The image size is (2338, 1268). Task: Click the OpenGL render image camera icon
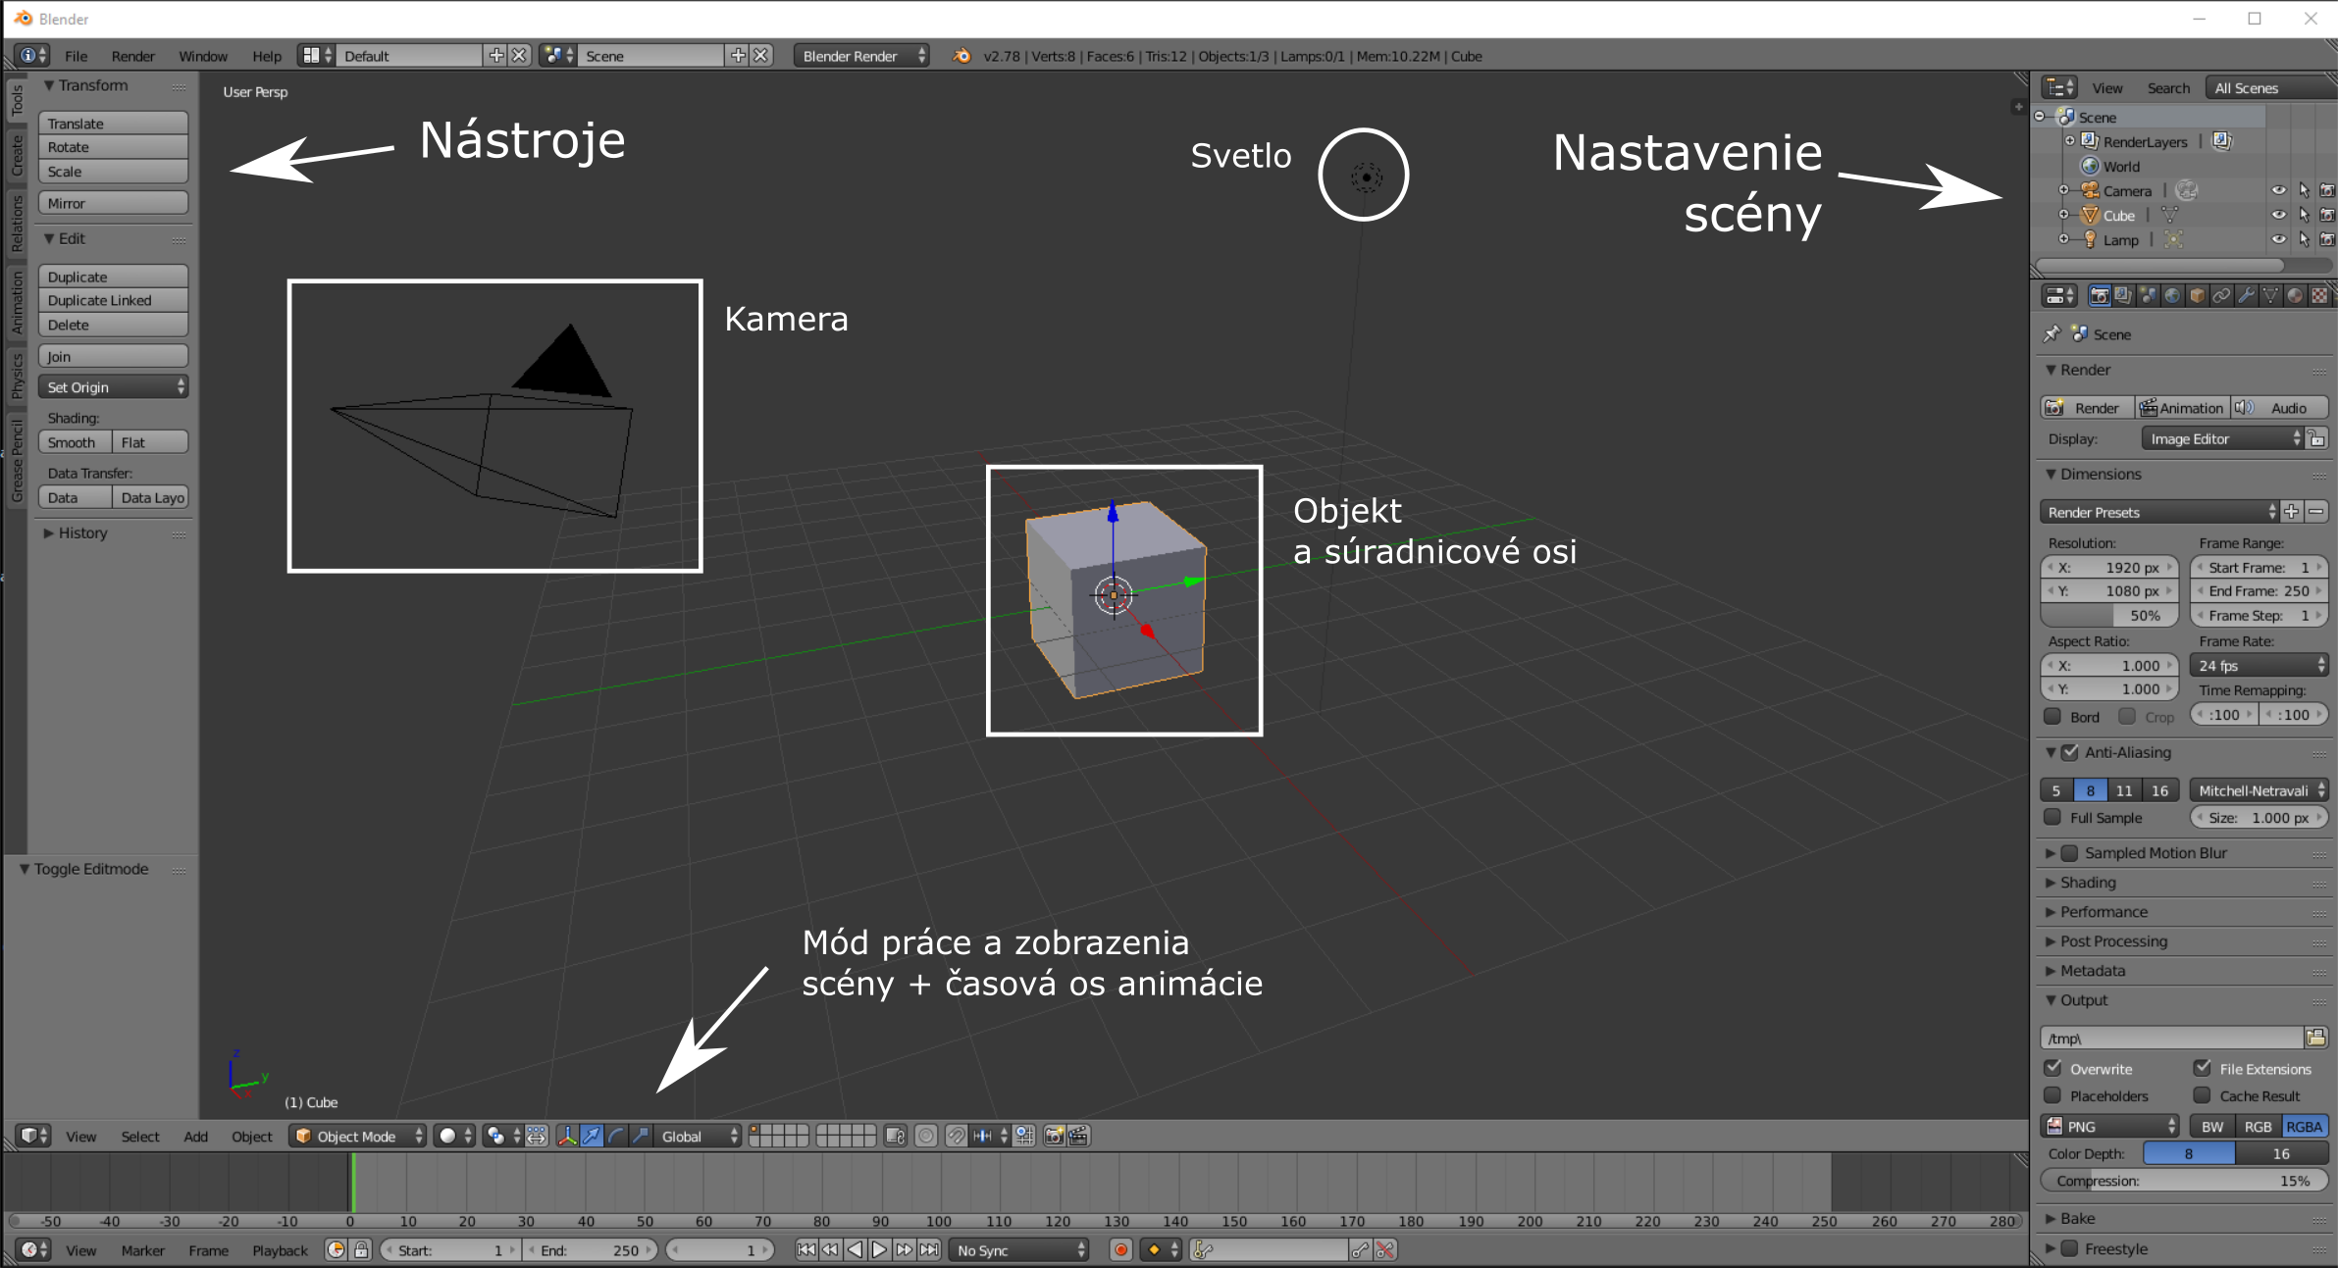click(x=1055, y=1136)
